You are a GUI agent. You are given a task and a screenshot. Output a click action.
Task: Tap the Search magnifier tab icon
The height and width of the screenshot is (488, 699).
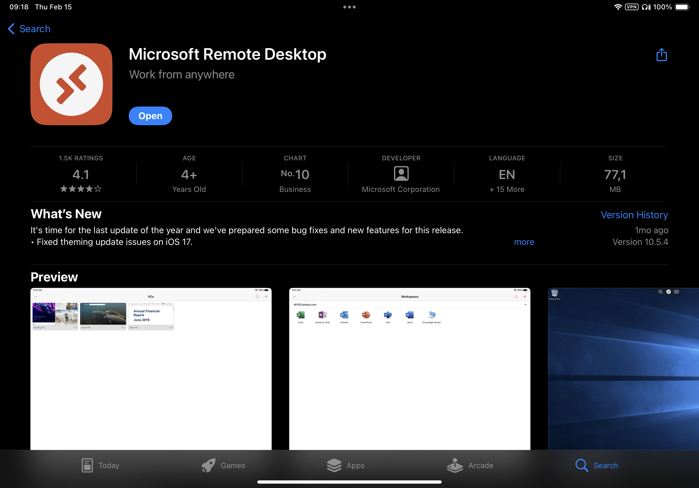click(x=581, y=465)
